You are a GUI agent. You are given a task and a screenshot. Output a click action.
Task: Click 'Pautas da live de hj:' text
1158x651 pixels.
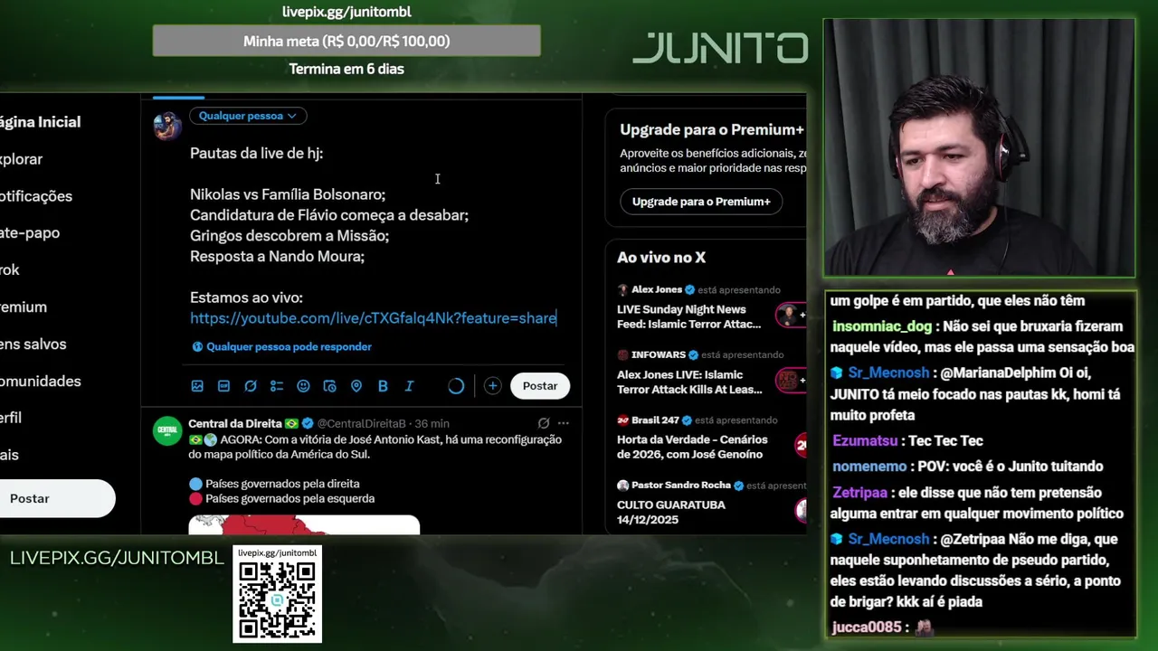tap(256, 154)
